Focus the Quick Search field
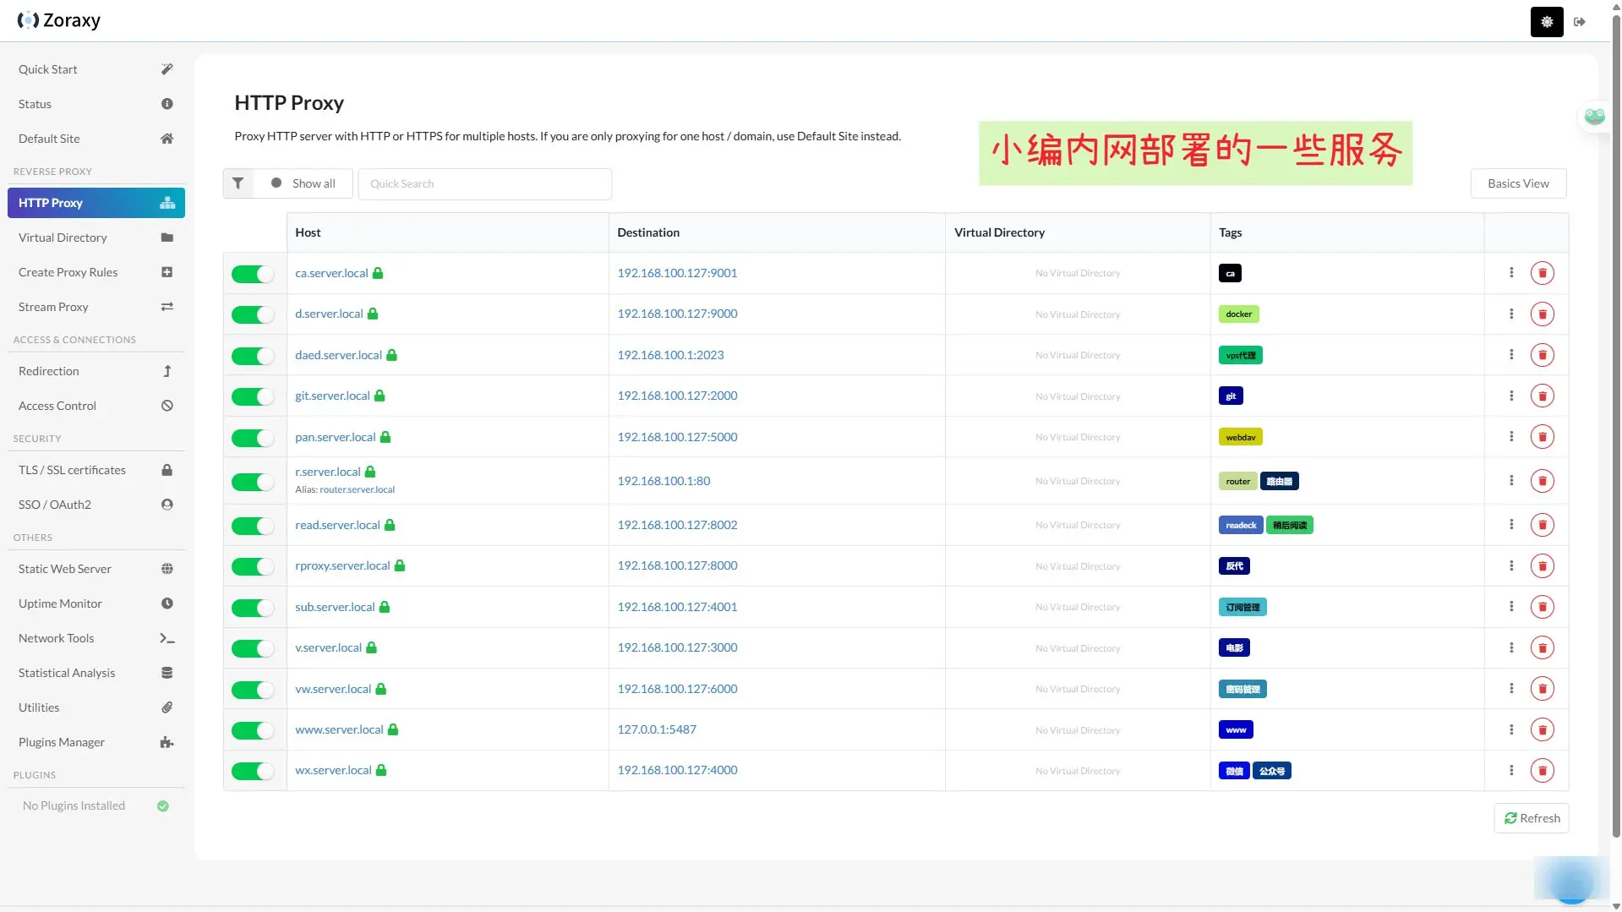Viewport: 1622px width, 912px height. 484,183
